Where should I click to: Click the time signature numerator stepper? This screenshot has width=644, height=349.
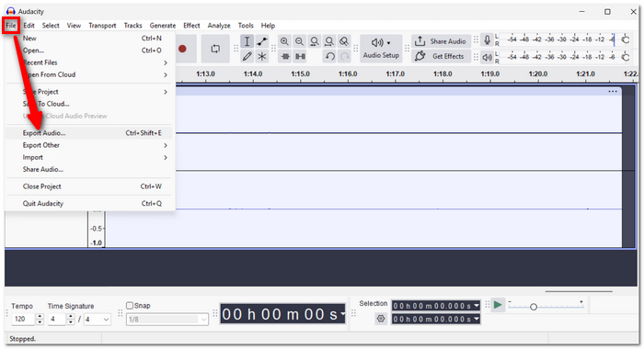71,319
